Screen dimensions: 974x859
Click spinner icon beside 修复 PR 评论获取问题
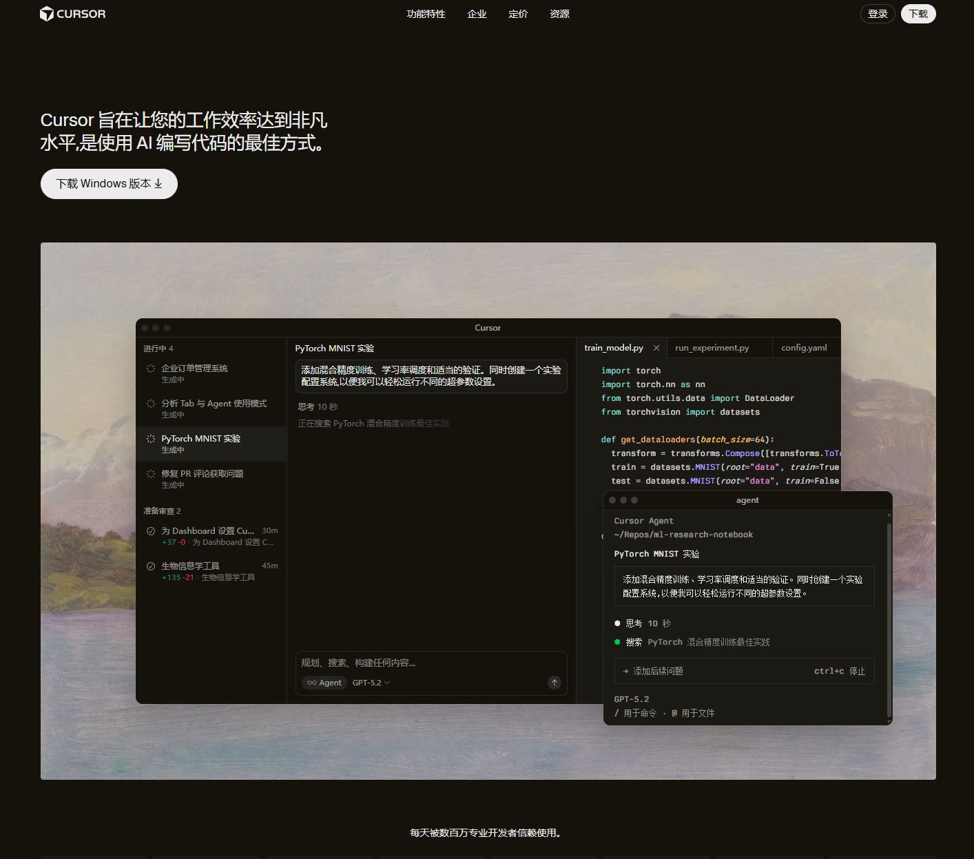pyautogui.click(x=151, y=474)
